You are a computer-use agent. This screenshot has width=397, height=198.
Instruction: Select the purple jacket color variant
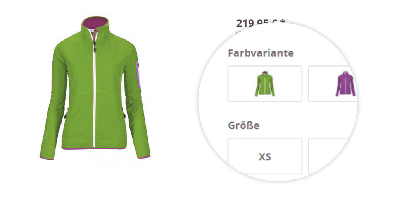[333, 84]
